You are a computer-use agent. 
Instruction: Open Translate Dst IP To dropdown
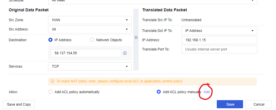click(x=219, y=31)
